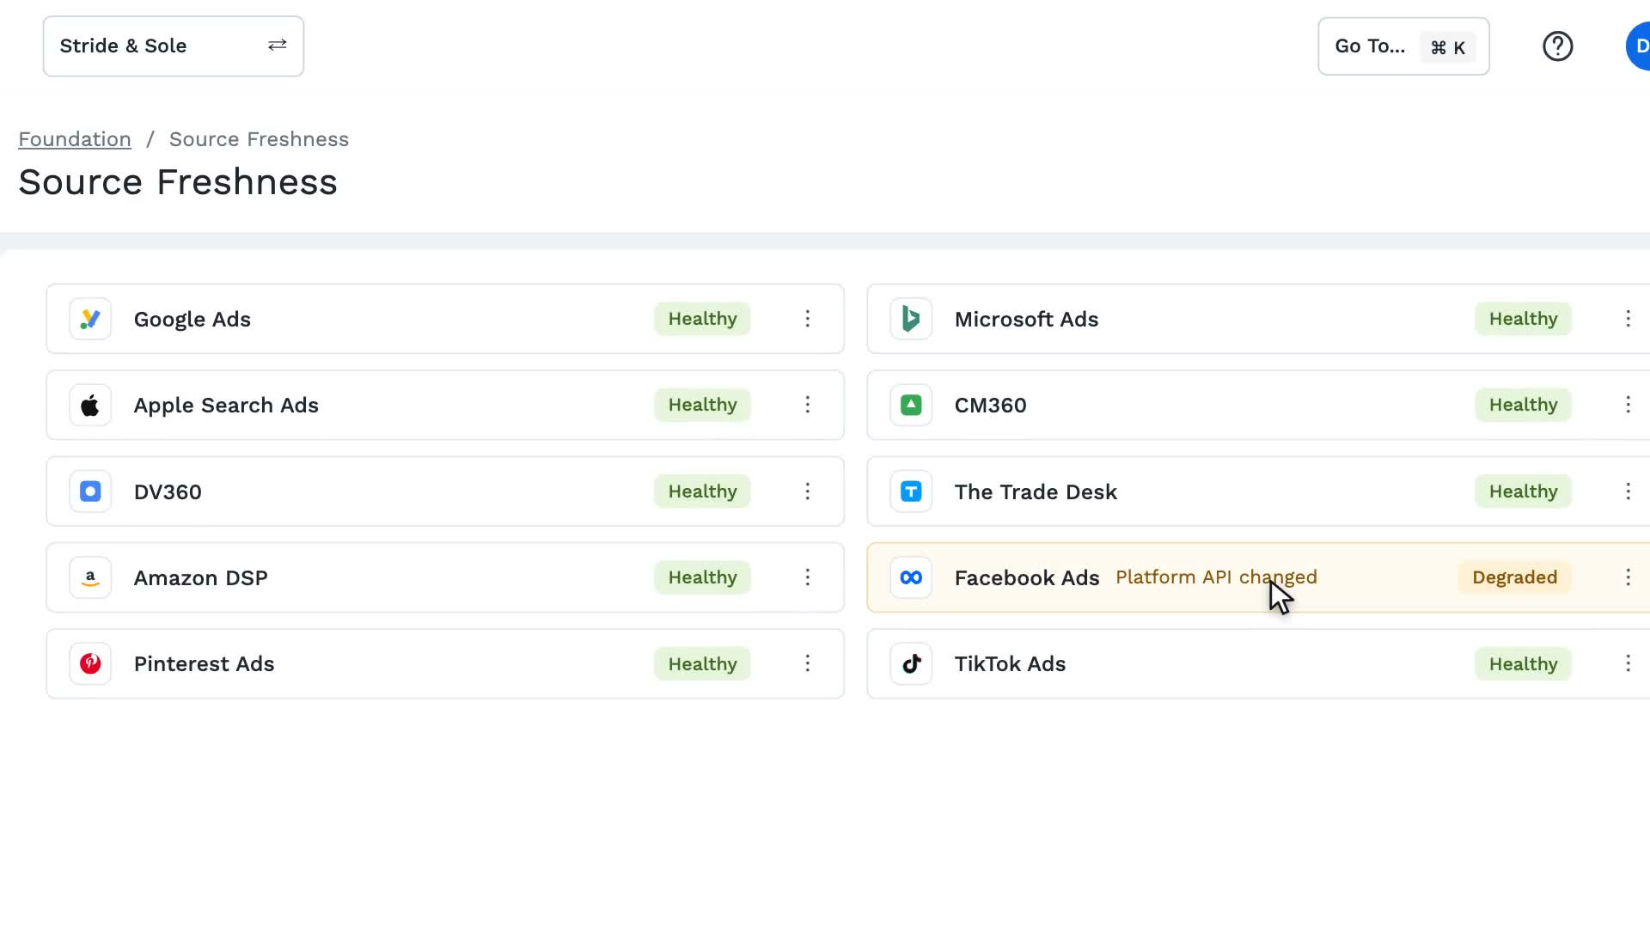The width and height of the screenshot is (1650, 928).
Task: Click the Degraded badge on Facebook Ads
Action: 1514,577
